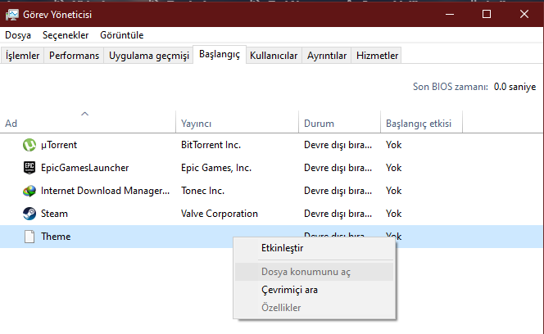544x334 pixels.
Task: Select the Başlangıç tab
Action: [x=220, y=55]
